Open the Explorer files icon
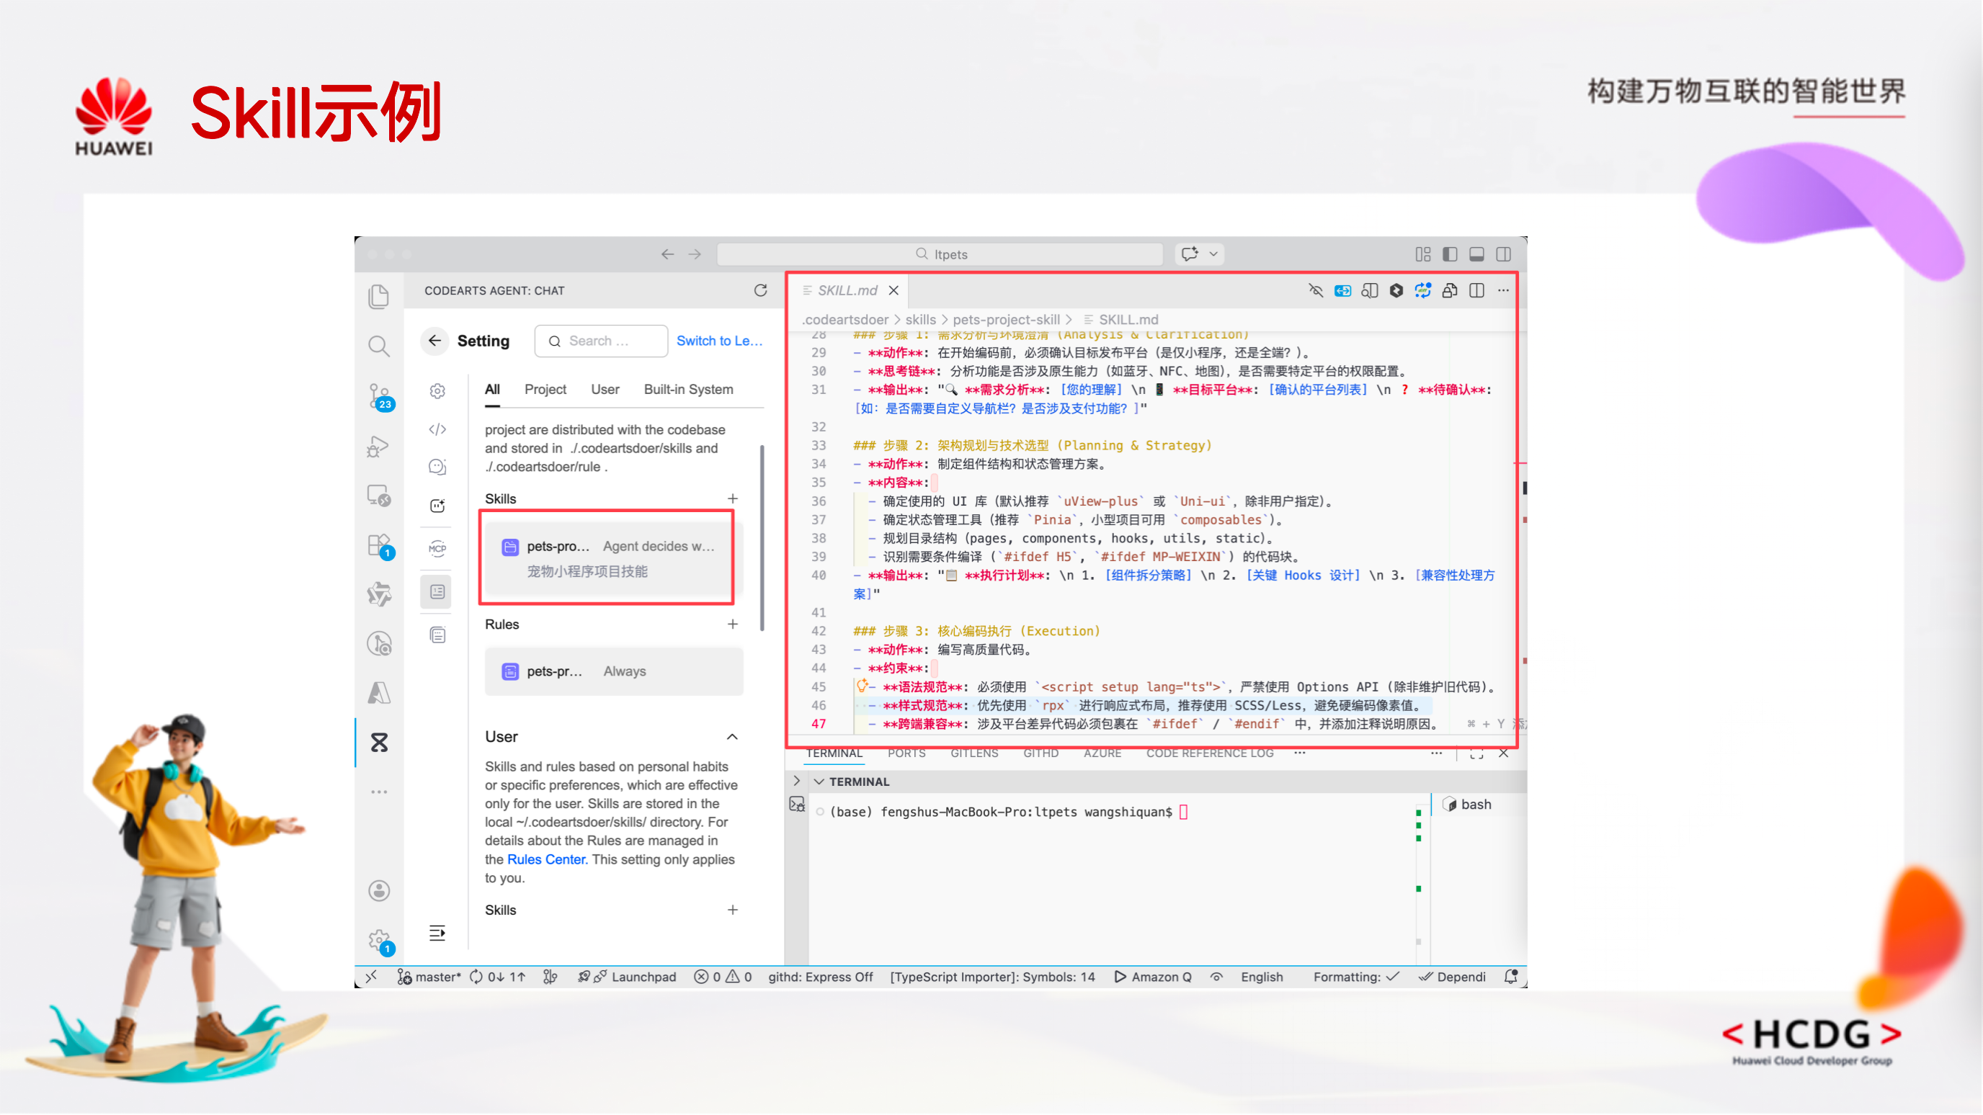The width and height of the screenshot is (1983, 1115). tap(378, 296)
